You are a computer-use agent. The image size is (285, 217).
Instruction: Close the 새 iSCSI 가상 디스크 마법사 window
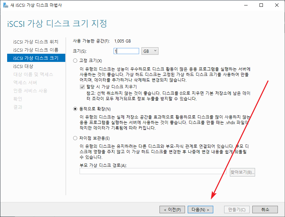coord(276,5)
